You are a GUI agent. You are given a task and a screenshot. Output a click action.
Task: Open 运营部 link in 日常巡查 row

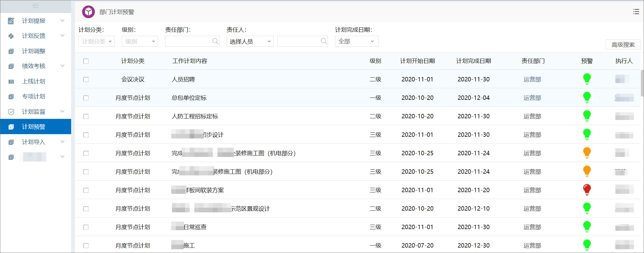532,227
